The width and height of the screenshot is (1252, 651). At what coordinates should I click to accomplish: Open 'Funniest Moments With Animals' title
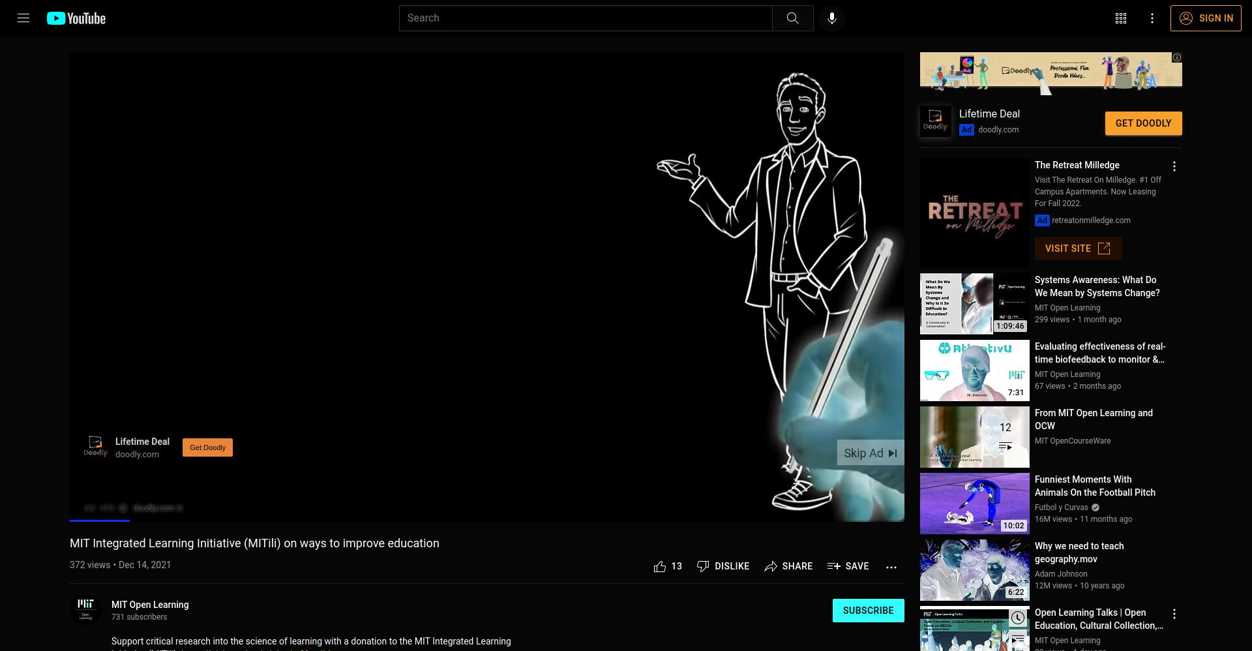click(1095, 486)
